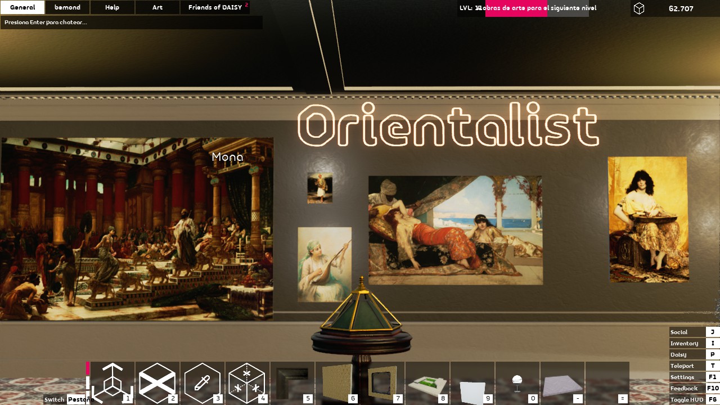Select the empty hotbar slot marked equals
Image resolution: width=720 pixels, height=405 pixels.
[607, 382]
